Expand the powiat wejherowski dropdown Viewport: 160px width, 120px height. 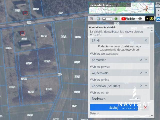coord(146,73)
